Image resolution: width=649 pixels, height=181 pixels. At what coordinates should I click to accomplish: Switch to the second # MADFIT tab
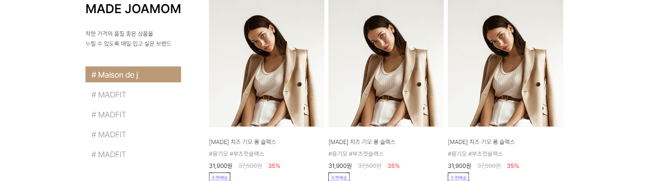133,115
